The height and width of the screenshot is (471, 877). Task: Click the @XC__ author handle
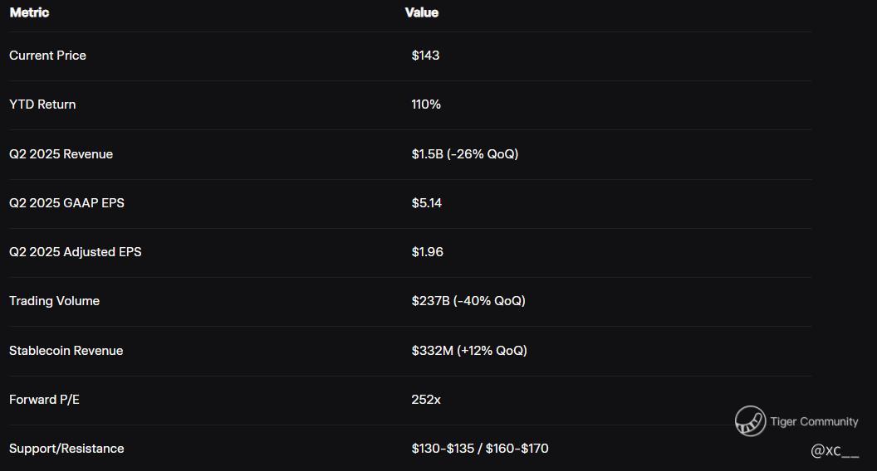pyautogui.click(x=835, y=451)
